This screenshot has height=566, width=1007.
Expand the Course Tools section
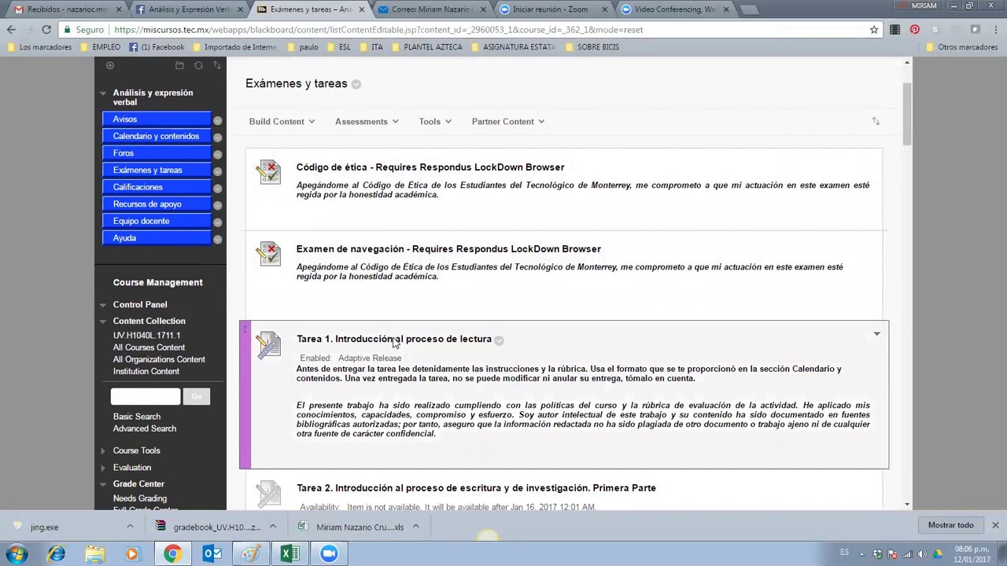103,451
